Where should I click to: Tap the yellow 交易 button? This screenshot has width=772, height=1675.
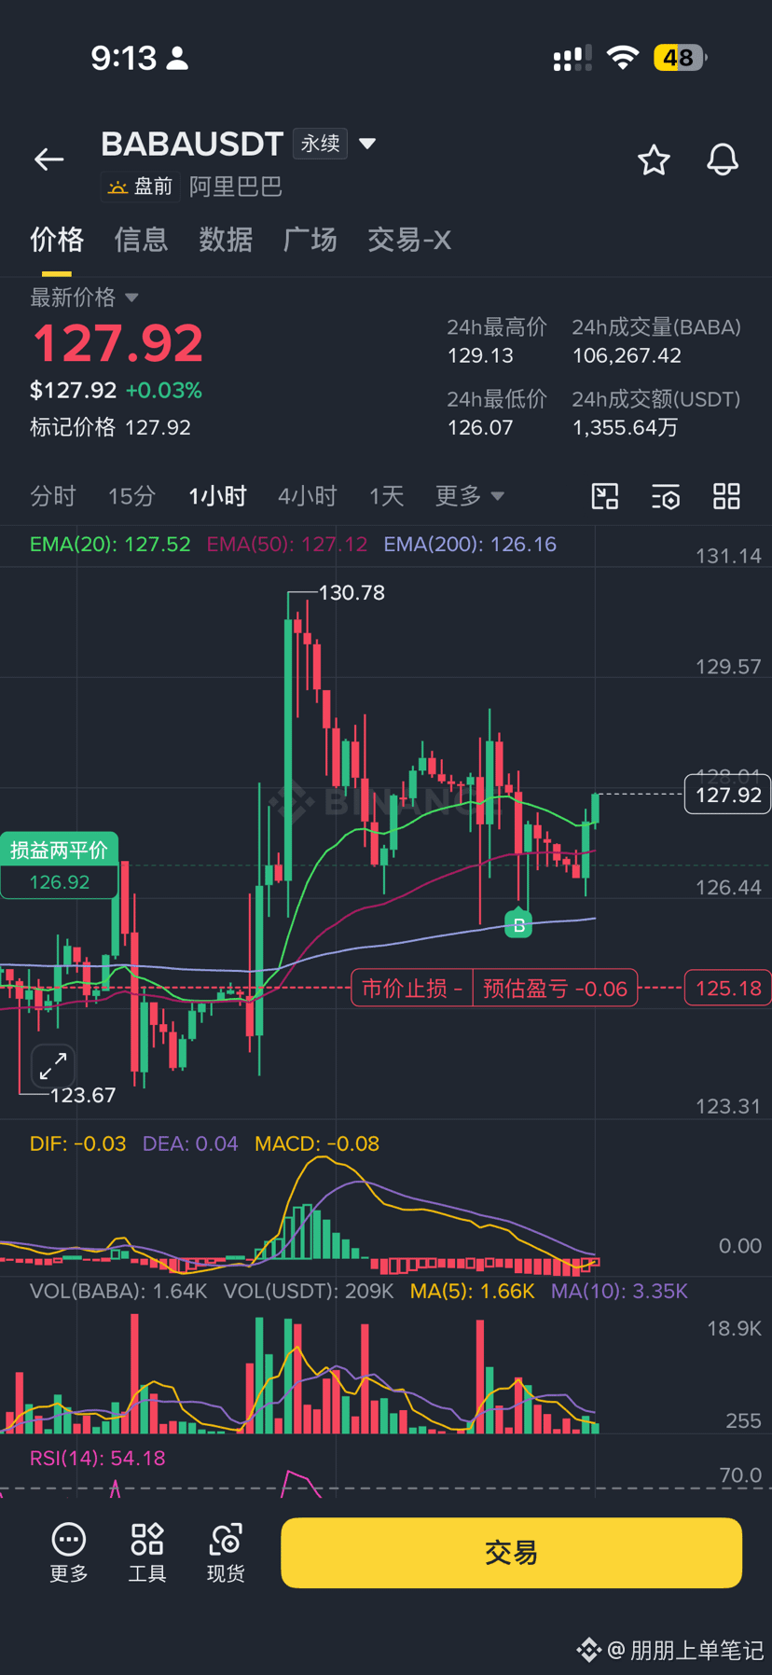tap(511, 1553)
